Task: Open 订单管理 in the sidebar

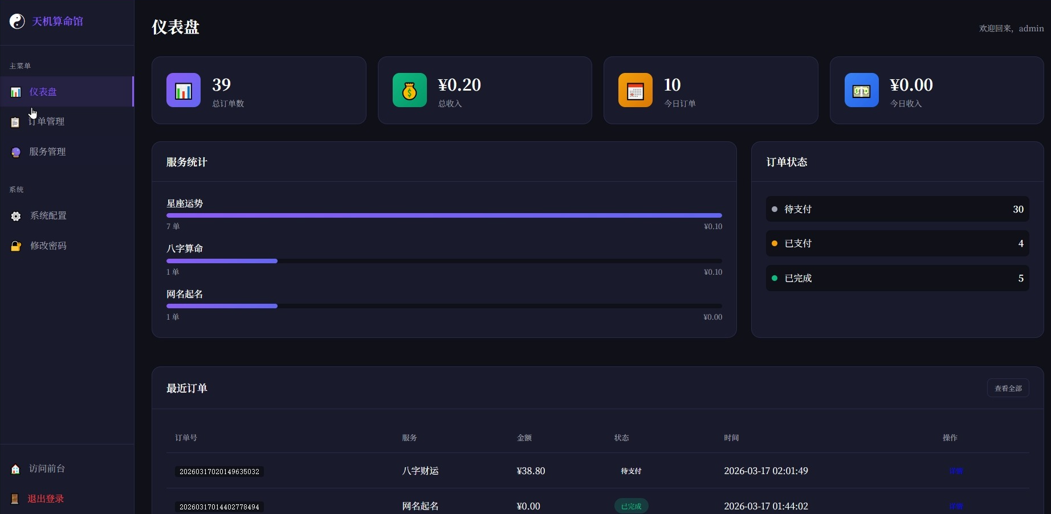Action: [47, 122]
